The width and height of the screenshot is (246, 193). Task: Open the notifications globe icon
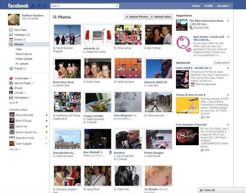pyautogui.click(x=44, y=6)
